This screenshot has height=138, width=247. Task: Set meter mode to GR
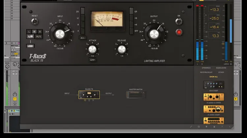[131, 11]
